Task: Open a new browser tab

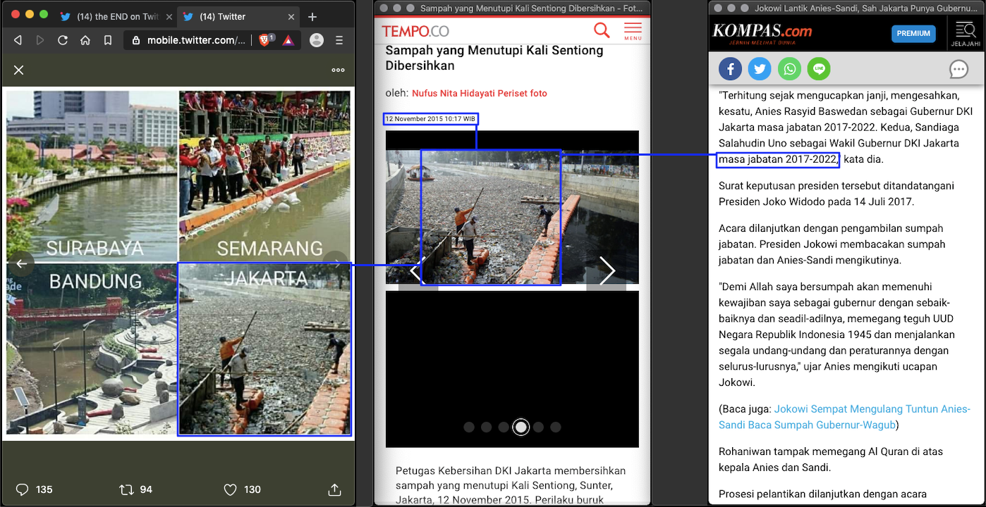Action: click(312, 16)
